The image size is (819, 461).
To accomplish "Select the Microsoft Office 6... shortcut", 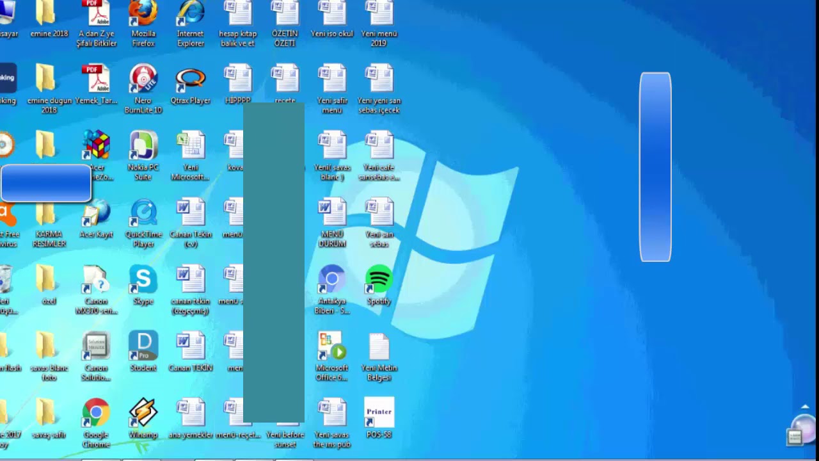I will 332,357.
